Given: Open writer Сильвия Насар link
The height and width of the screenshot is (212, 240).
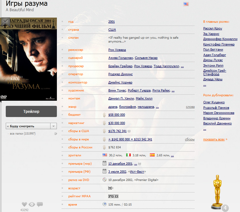Looking at the screenshot, I should (146, 58).
